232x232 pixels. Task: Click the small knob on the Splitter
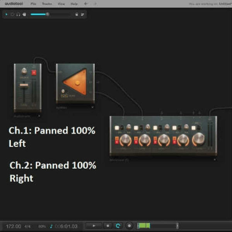point(63,91)
